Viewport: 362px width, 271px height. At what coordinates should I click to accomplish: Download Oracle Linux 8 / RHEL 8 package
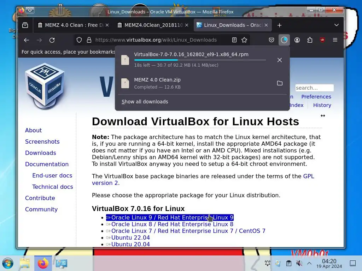tap(170, 224)
